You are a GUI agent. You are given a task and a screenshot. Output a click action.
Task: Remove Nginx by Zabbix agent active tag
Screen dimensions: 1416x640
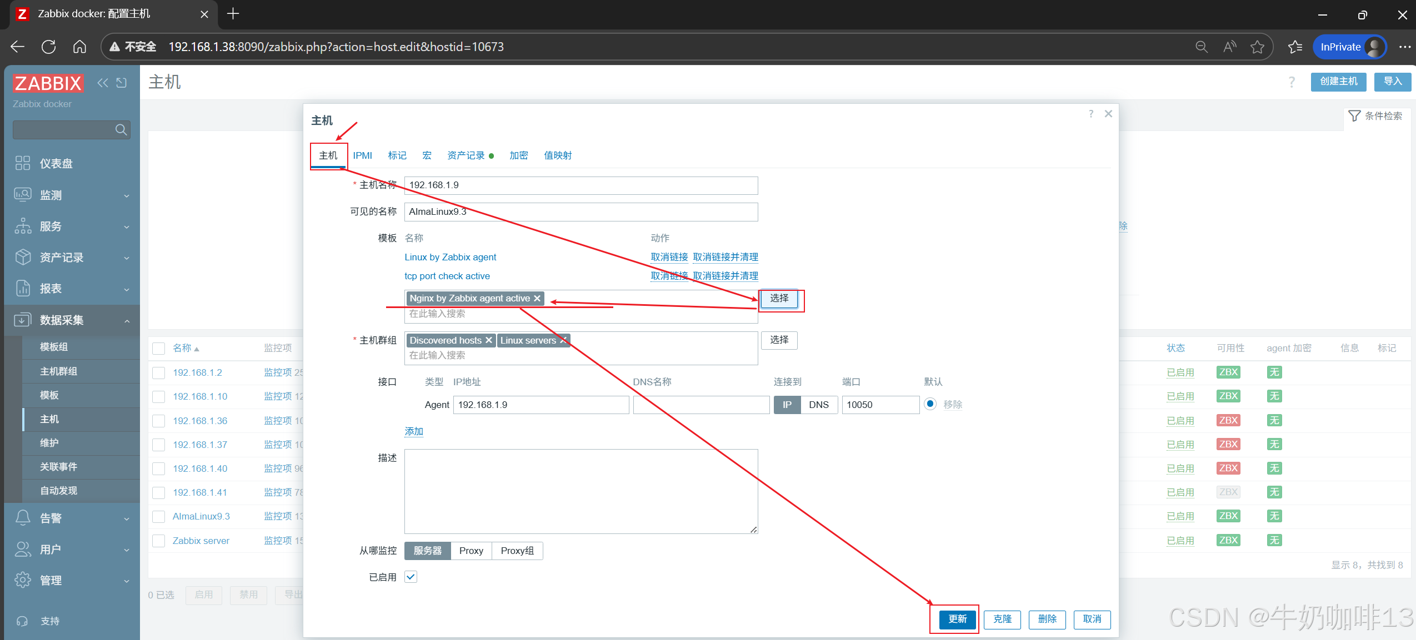537,299
